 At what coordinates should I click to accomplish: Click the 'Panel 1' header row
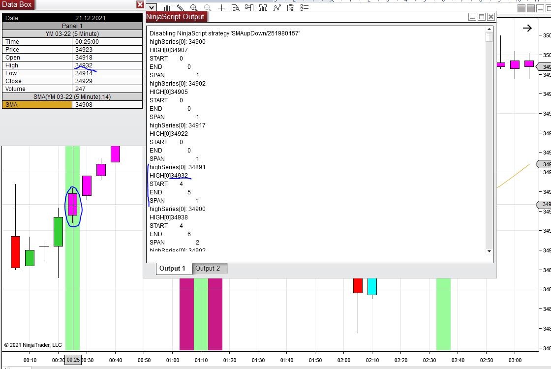click(x=72, y=26)
